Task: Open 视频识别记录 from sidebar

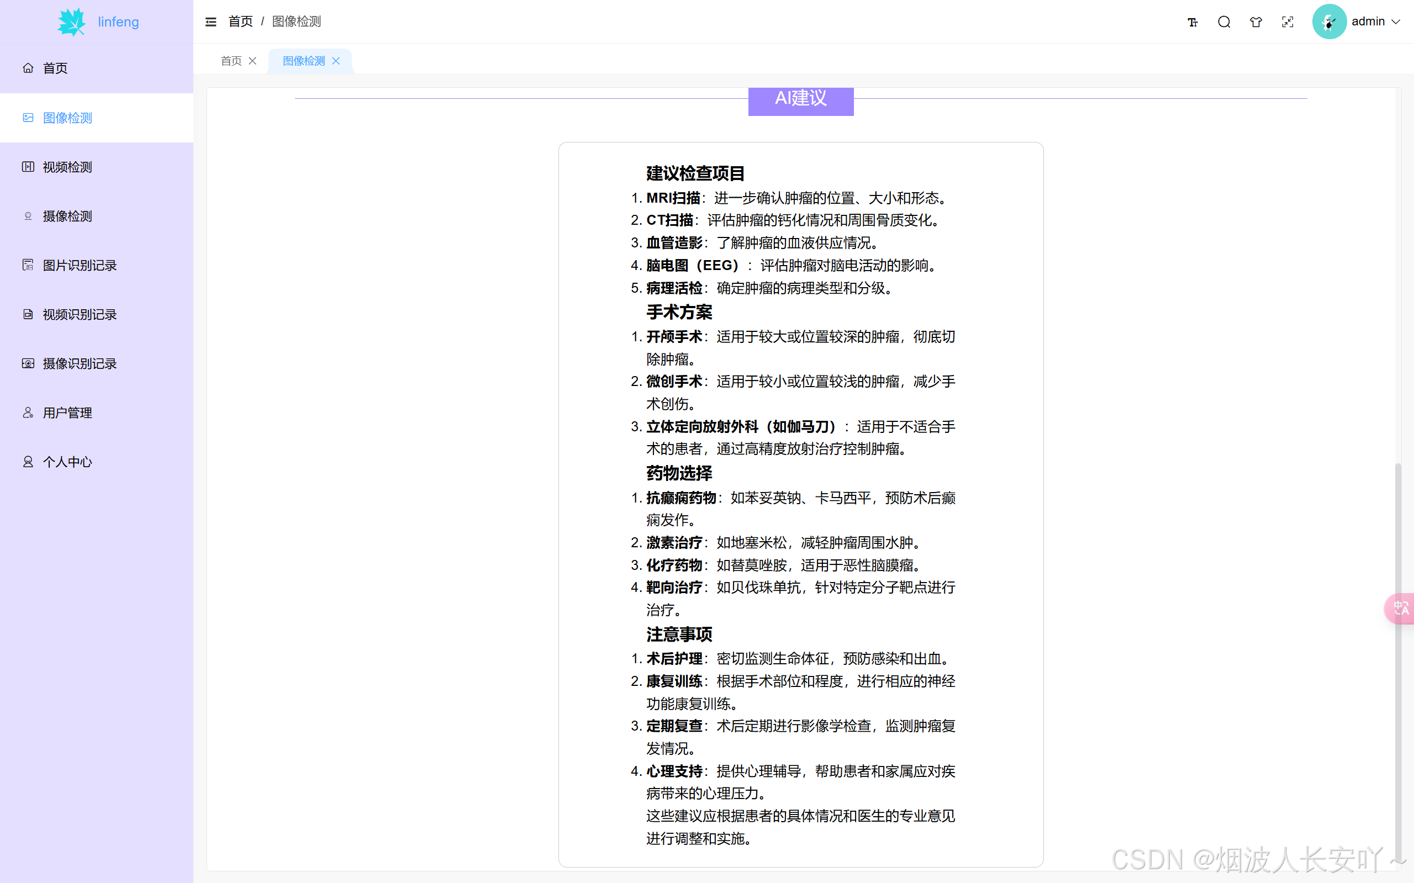Action: (x=80, y=314)
